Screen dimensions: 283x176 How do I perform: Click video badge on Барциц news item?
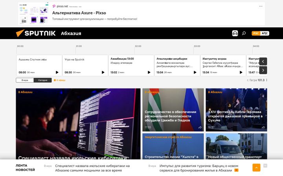[x=236, y=170]
